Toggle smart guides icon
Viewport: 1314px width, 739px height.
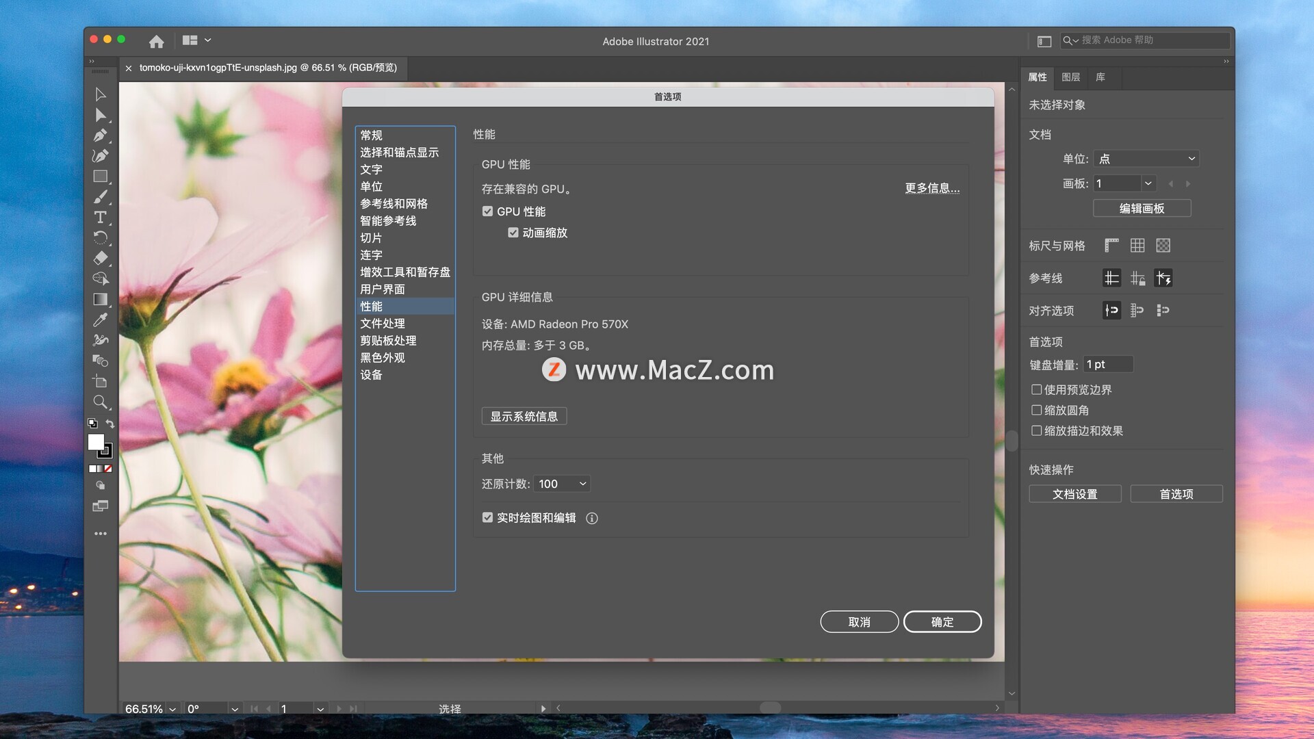click(x=1163, y=278)
